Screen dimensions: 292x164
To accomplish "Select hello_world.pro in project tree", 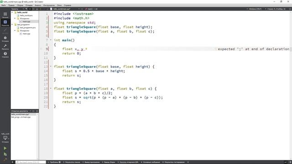I will [26, 15].
